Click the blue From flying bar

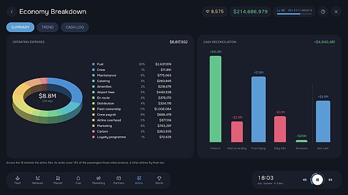coord(258,109)
